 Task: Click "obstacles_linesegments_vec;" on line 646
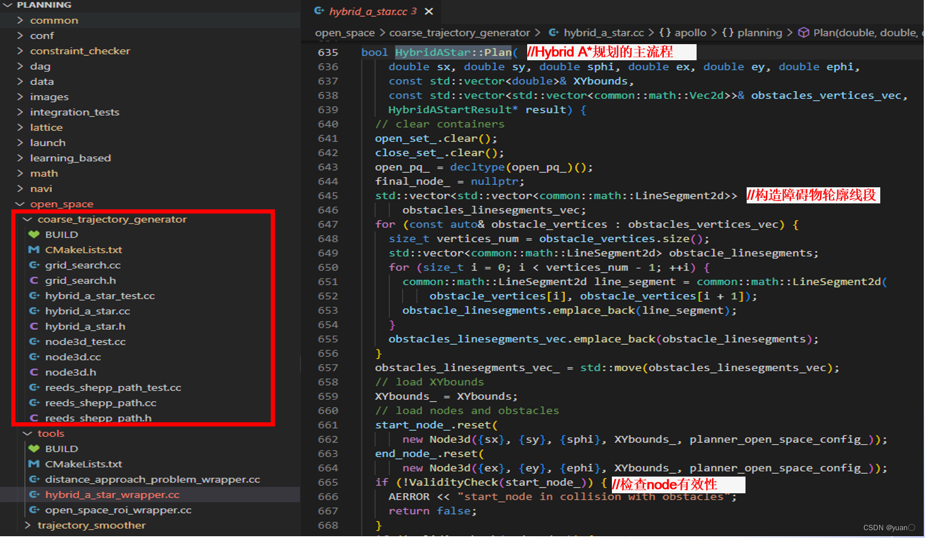pyautogui.click(x=494, y=210)
